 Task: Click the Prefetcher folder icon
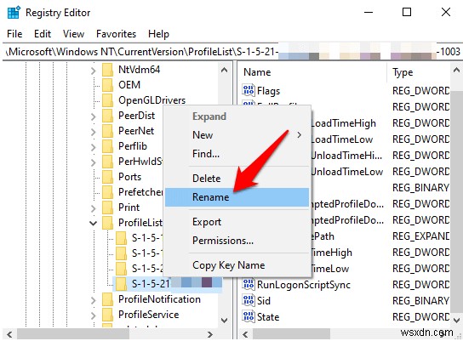(107, 192)
